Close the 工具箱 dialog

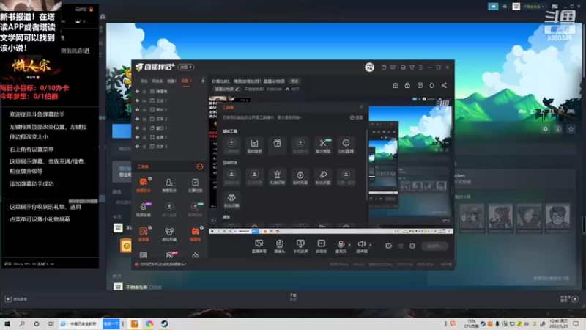(361, 107)
